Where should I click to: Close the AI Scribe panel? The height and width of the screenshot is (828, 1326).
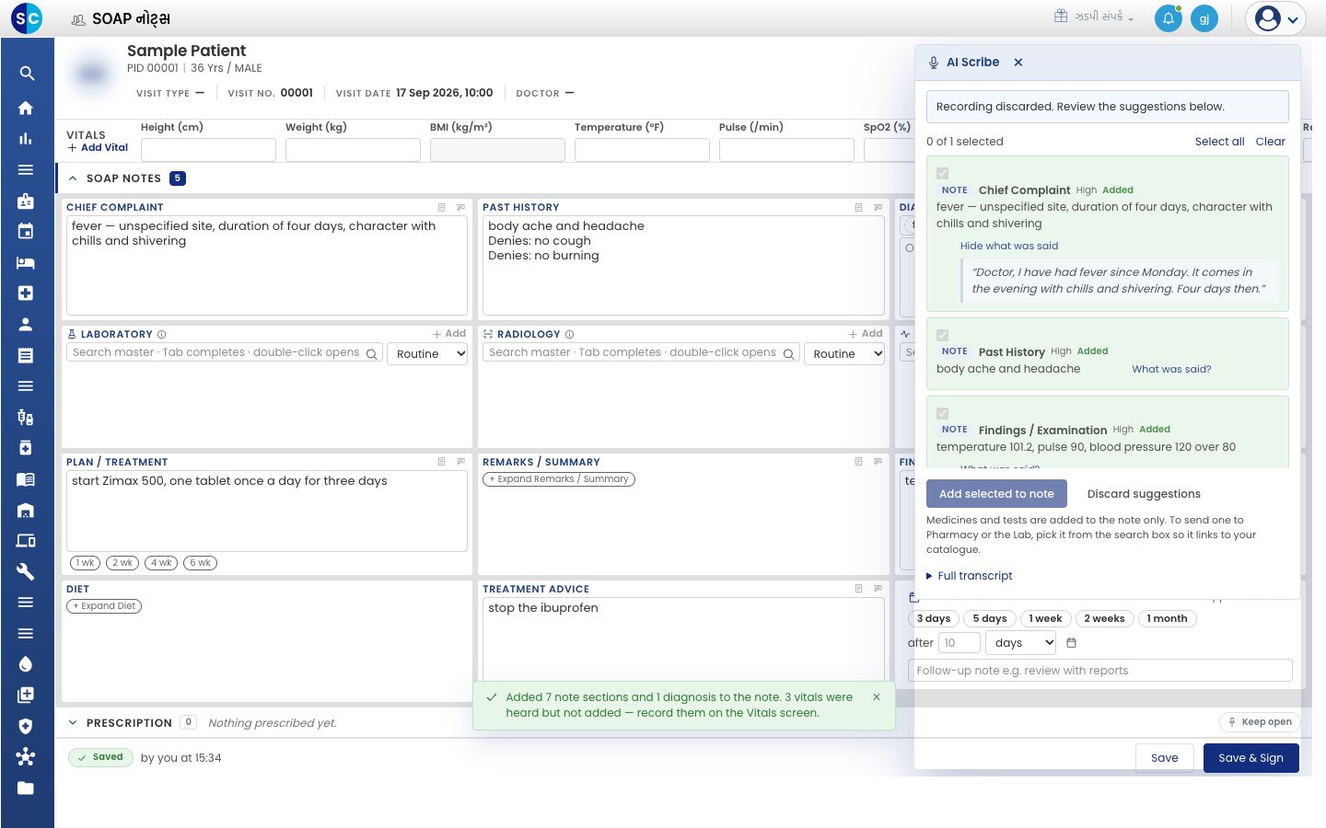[x=1018, y=63]
